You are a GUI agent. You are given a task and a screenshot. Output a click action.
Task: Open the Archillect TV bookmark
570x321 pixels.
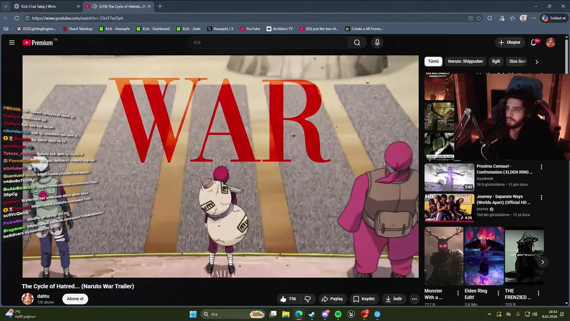click(280, 29)
